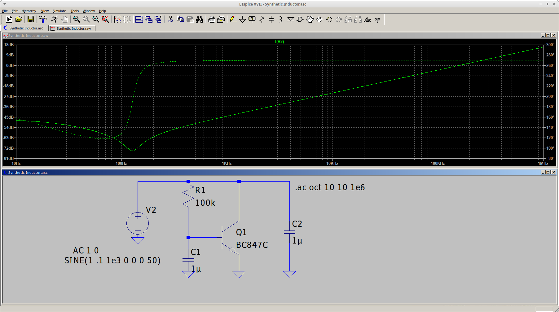Click the Undo arrow icon

(329, 19)
